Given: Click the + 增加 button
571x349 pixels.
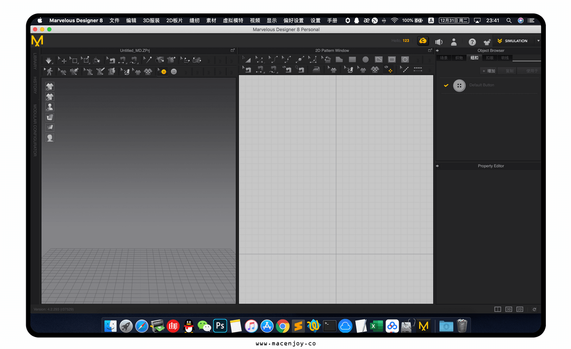Looking at the screenshot, I should (x=488, y=71).
